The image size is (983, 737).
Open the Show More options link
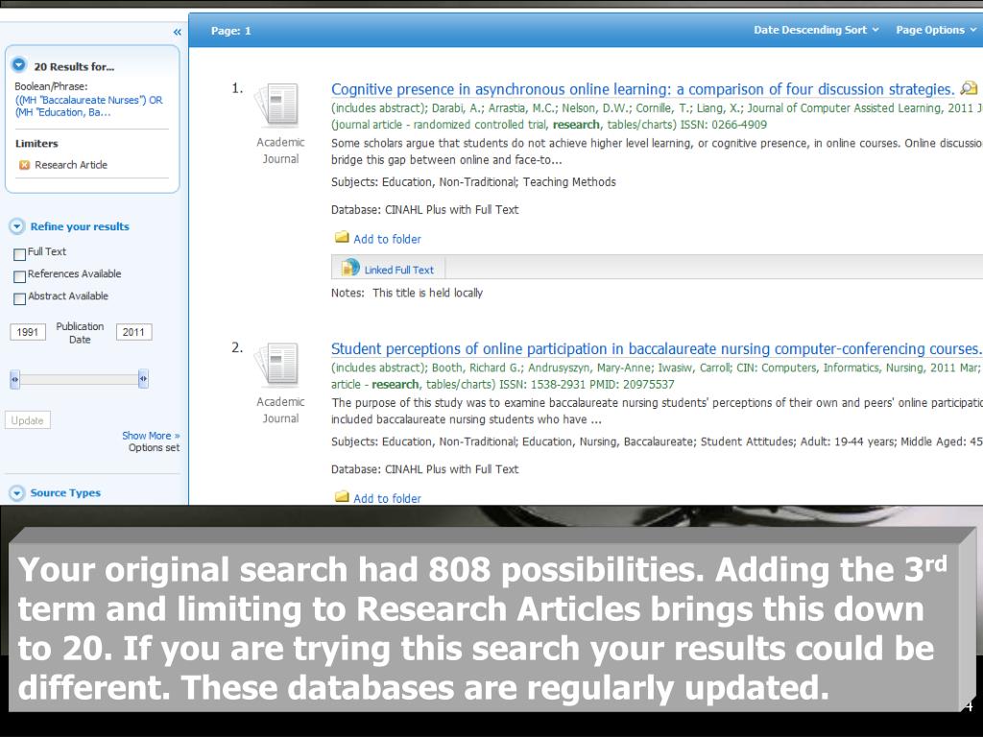point(151,436)
